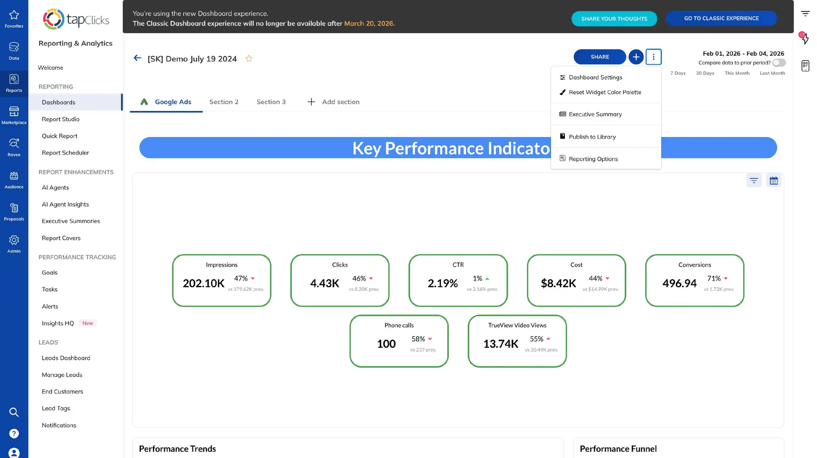Open AI Agents in the sidebar

(55, 188)
